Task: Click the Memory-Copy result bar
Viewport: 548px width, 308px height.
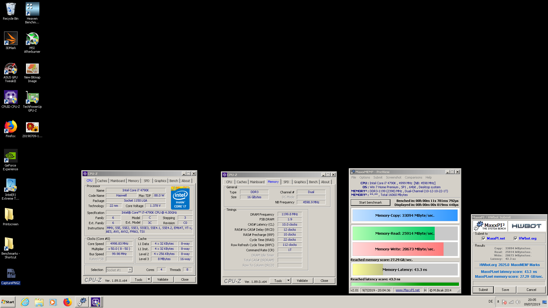Action: point(405,216)
